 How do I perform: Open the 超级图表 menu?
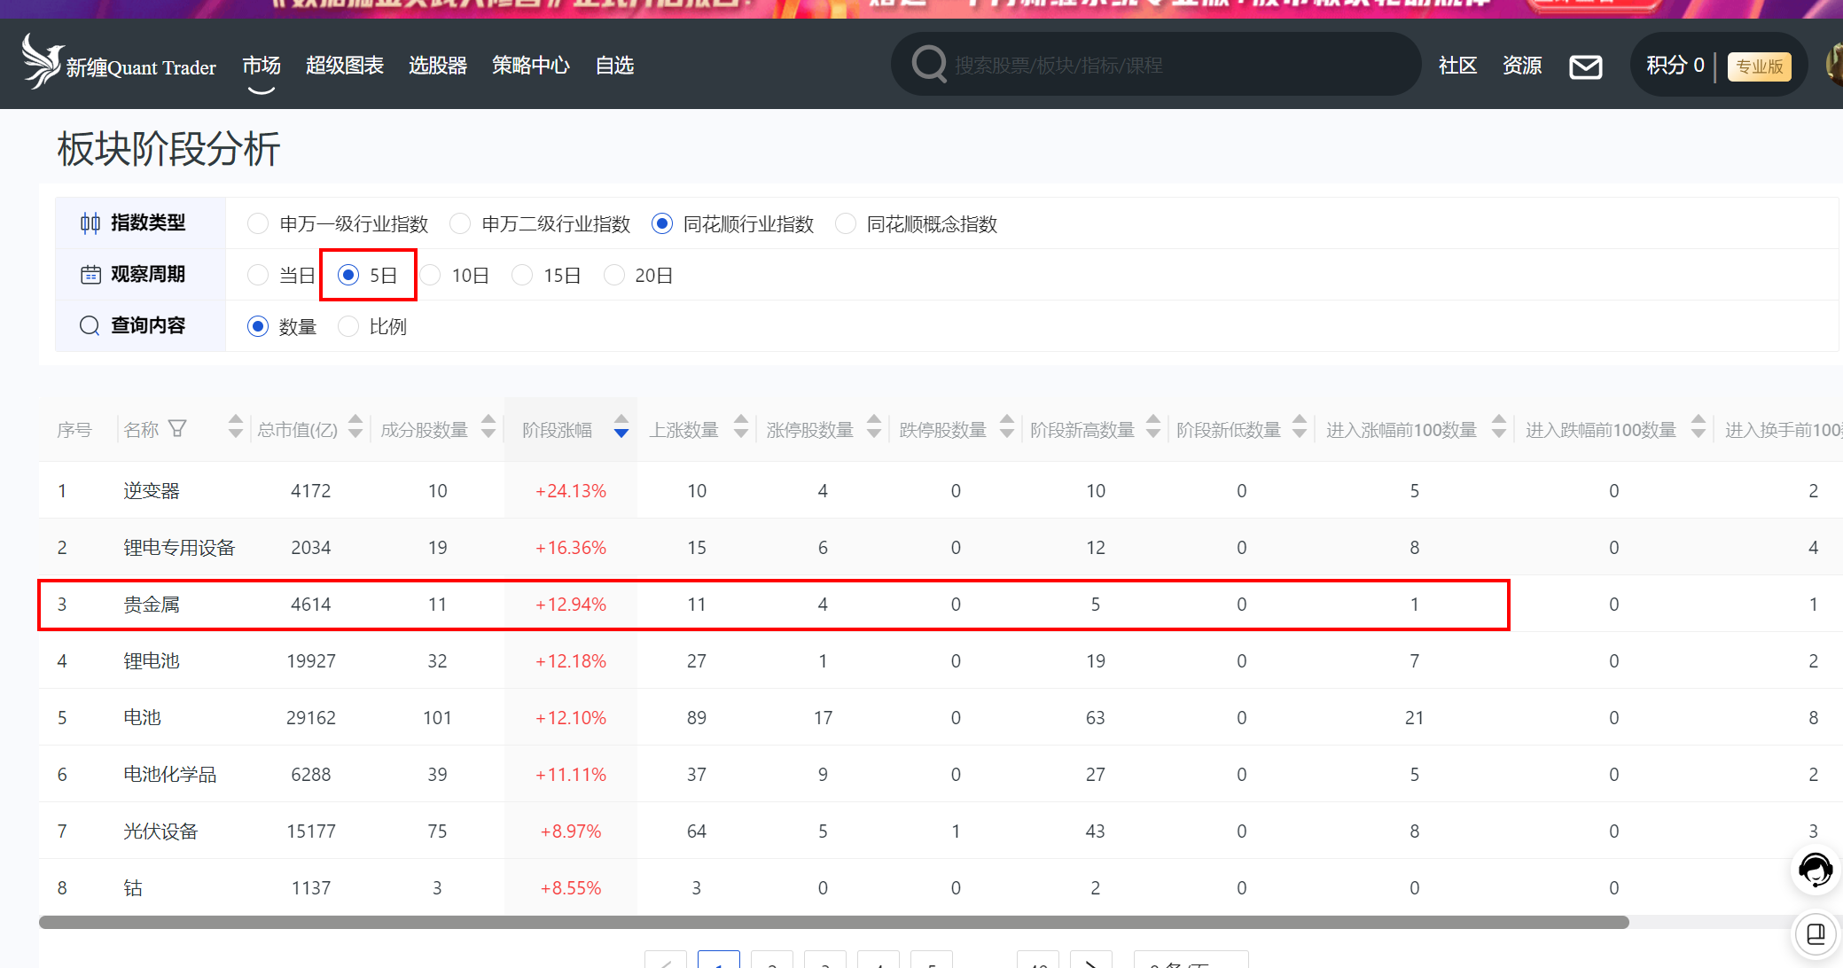[345, 66]
